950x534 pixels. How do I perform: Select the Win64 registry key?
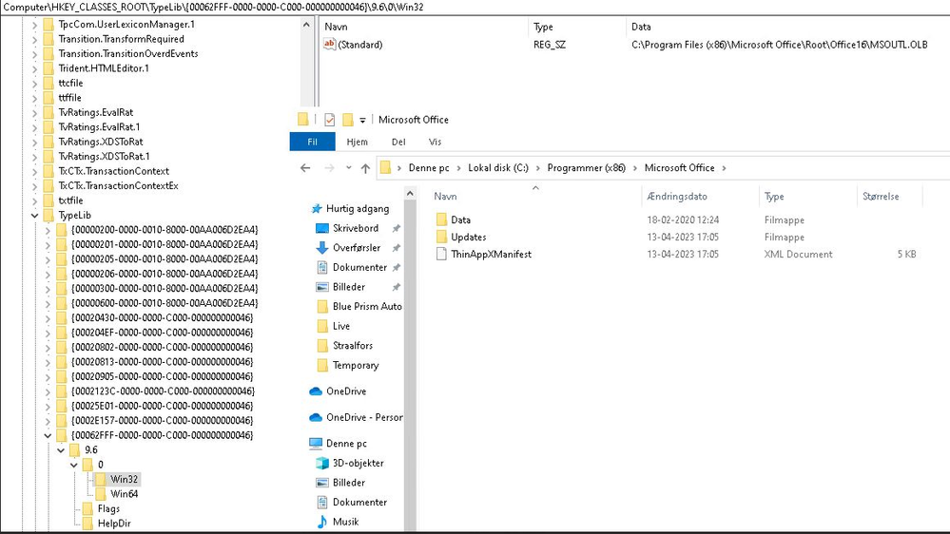[x=124, y=494]
